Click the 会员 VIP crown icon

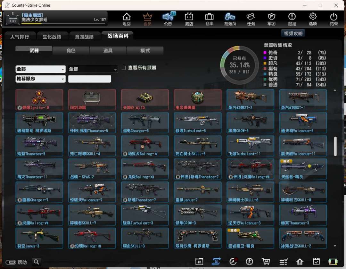coord(147,19)
